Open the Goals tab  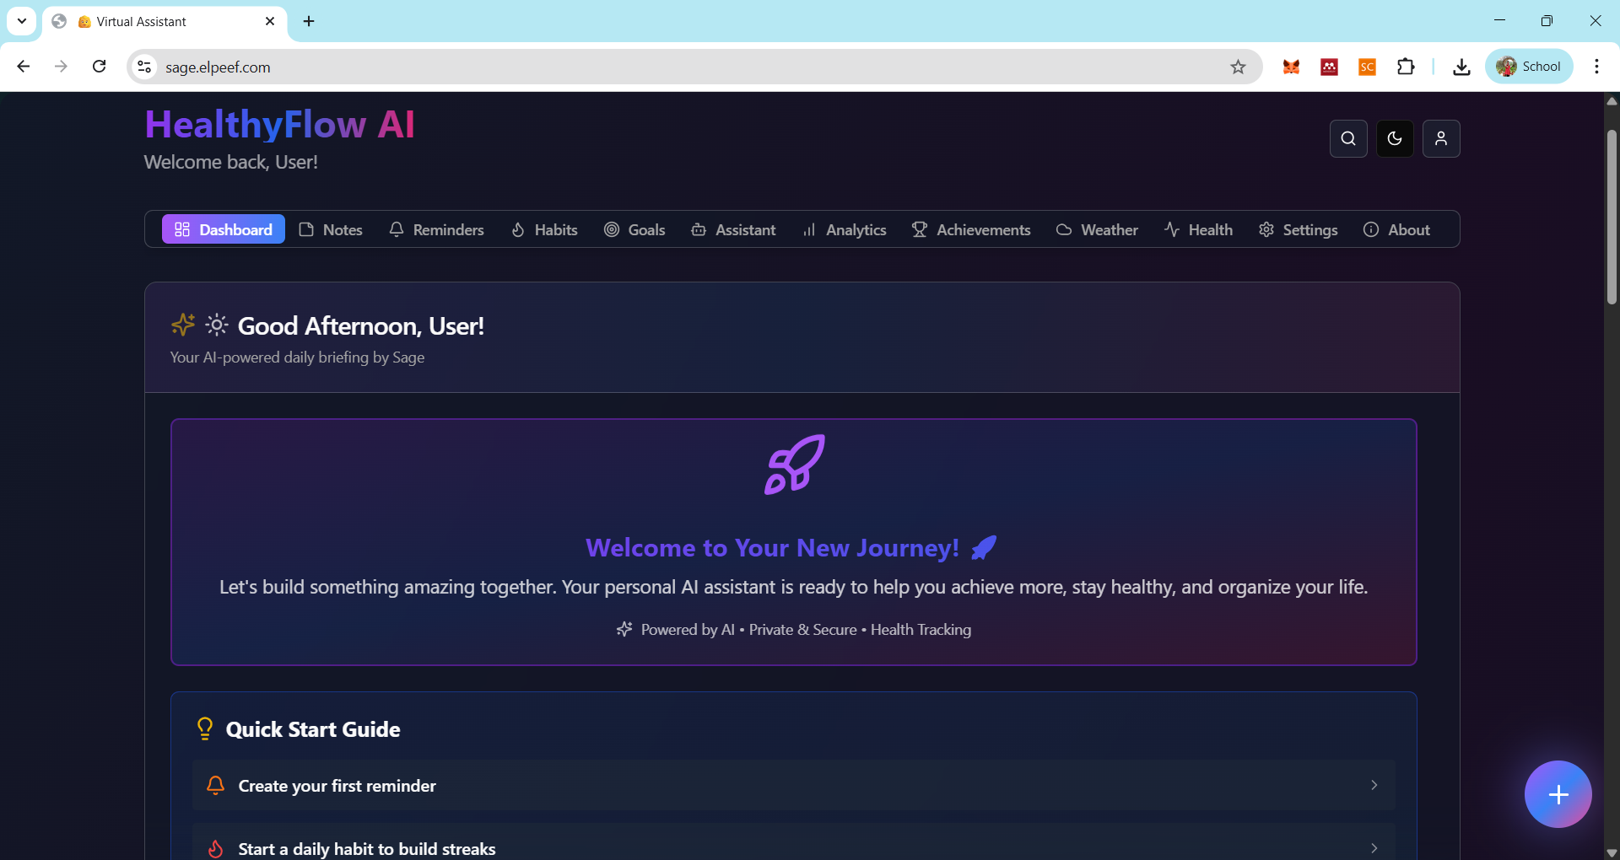pyautogui.click(x=634, y=229)
